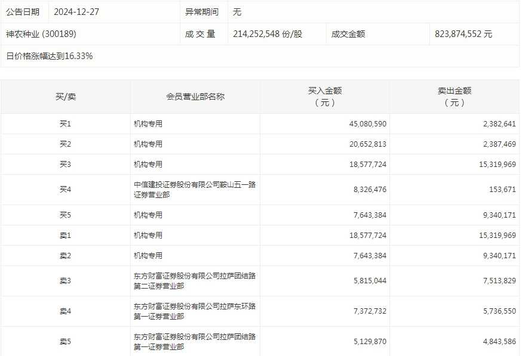The width and height of the screenshot is (522, 356).
Task: Click the 卖3 sell amount 7,513,829
Action: 497,281
